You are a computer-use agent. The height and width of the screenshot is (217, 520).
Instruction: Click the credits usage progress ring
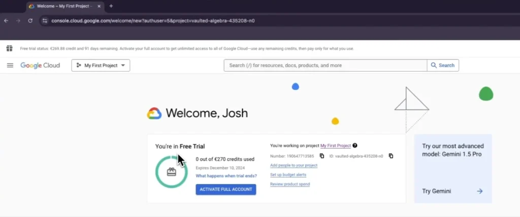pyautogui.click(x=171, y=172)
